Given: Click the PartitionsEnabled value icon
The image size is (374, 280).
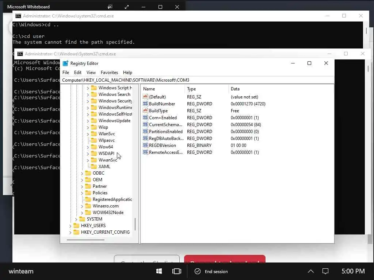Looking at the screenshot, I should click(145, 131).
